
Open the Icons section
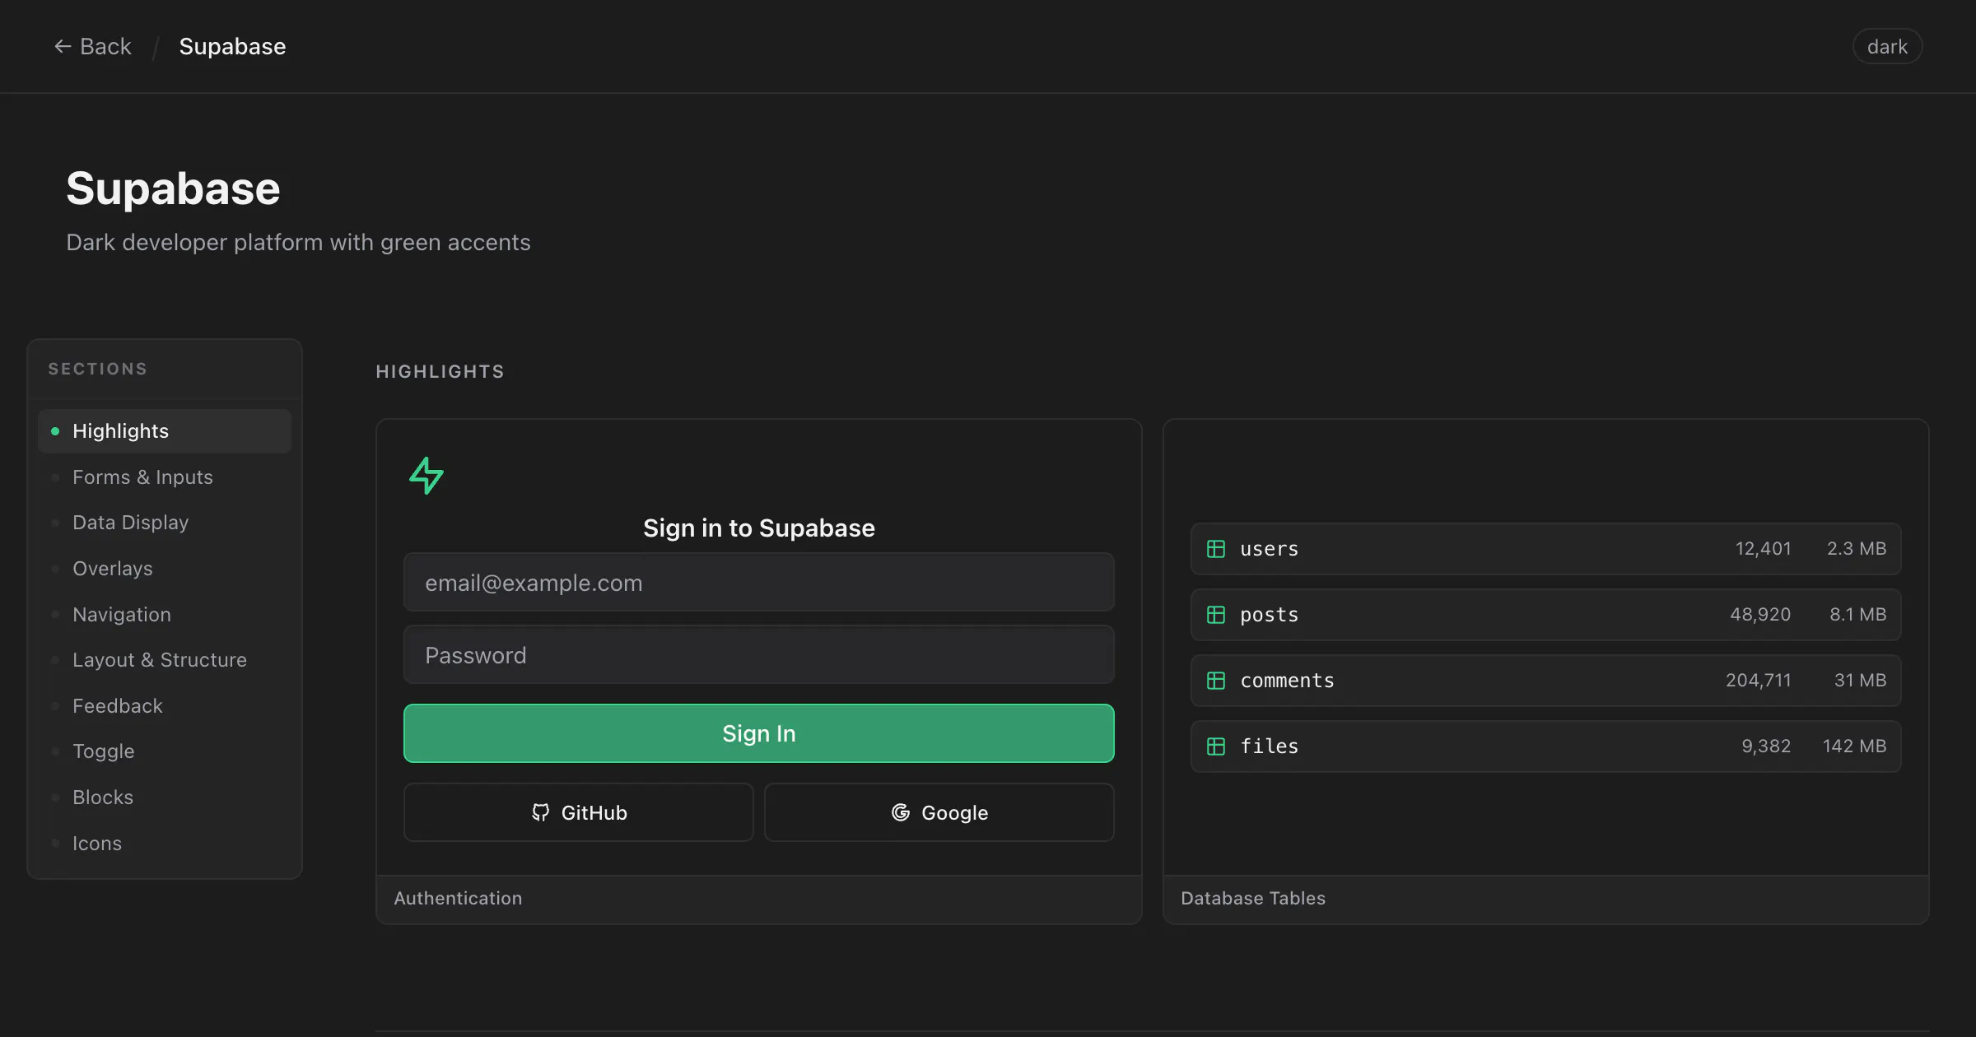165,844
